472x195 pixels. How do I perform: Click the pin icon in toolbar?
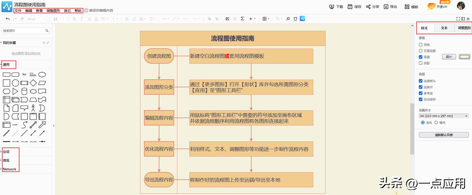pos(288,18)
